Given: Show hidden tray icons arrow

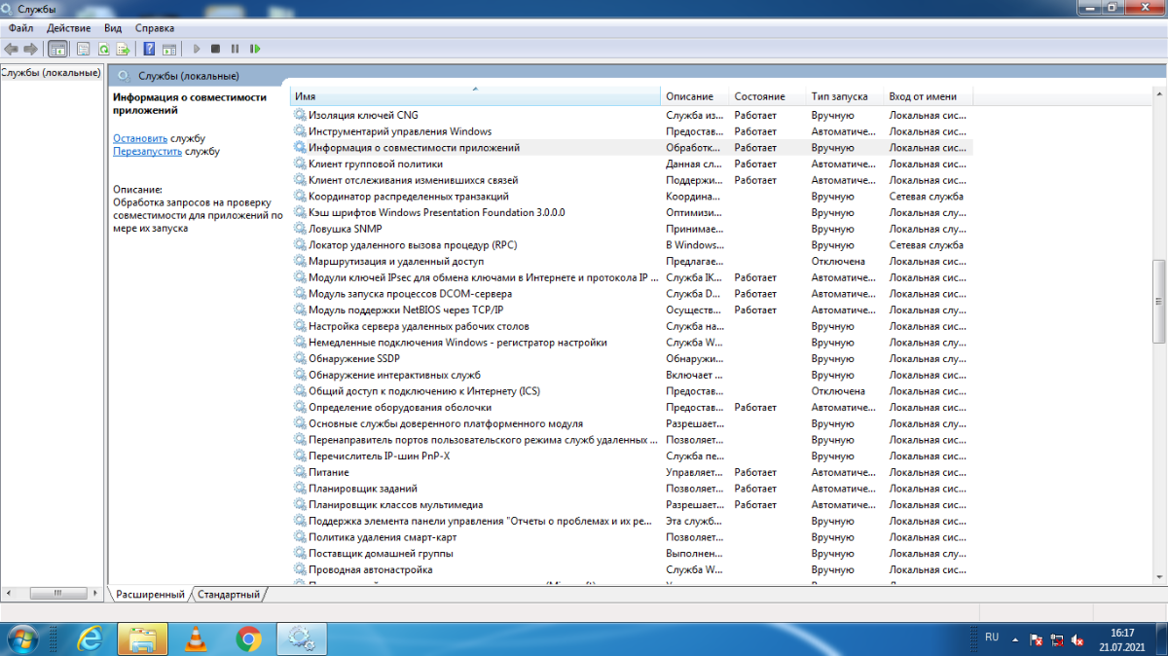Looking at the screenshot, I should coord(1015,639).
